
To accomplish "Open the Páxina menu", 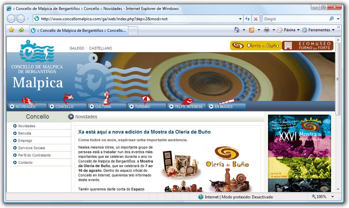I will (289, 30).
